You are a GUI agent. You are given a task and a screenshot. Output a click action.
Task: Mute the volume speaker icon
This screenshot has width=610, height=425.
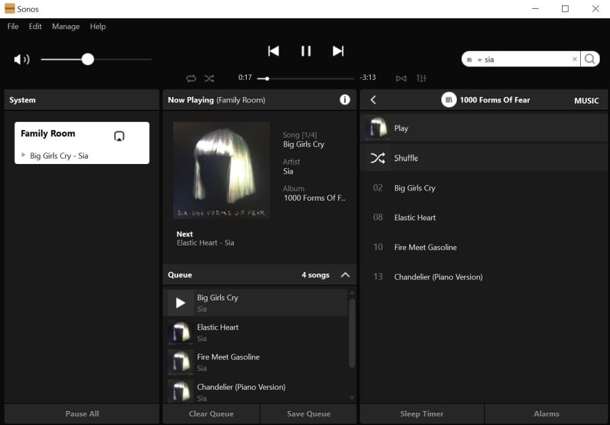[x=22, y=60]
